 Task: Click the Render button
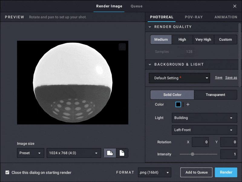(226, 172)
